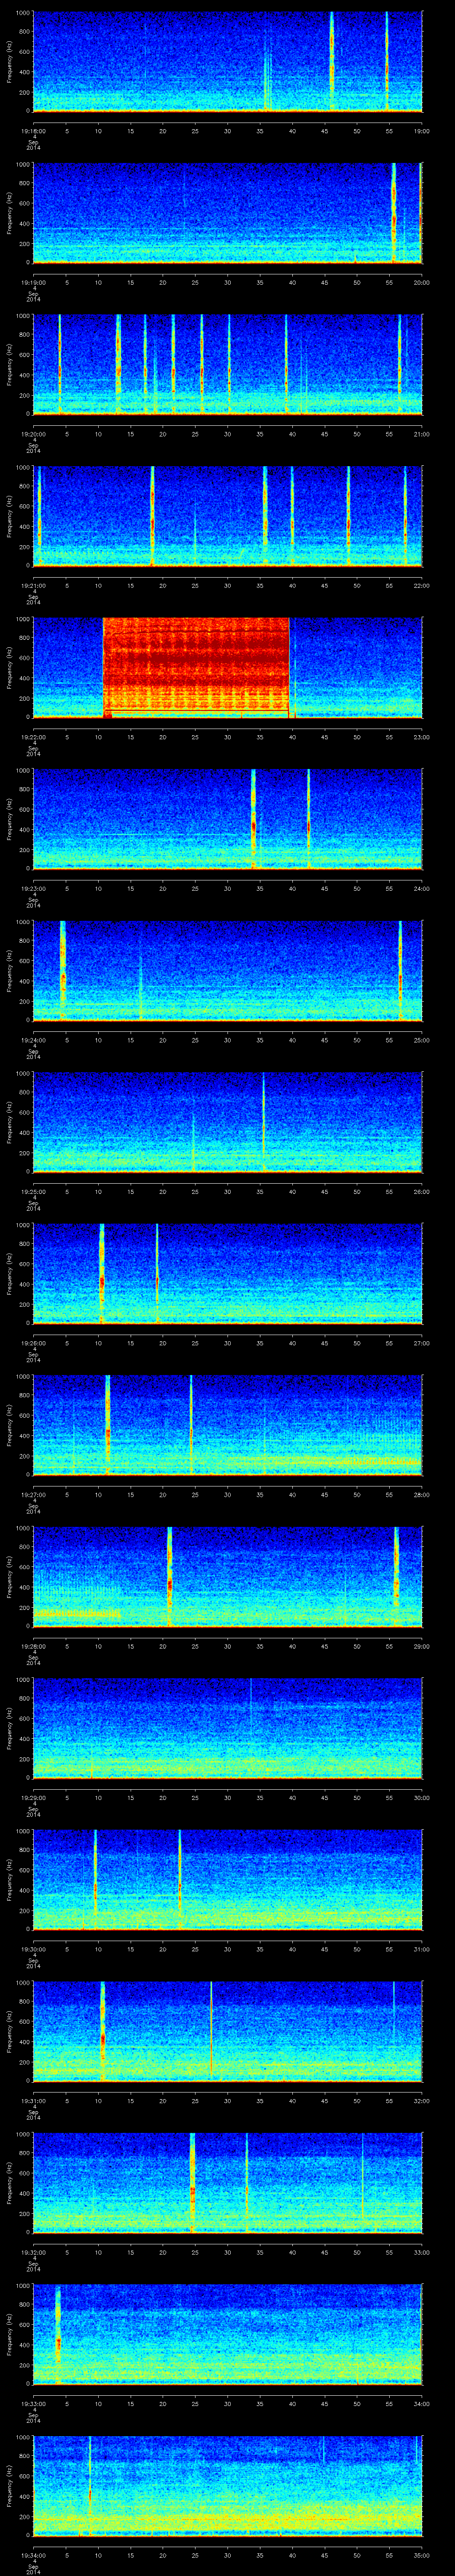Click the burst near 10 seconds in 19:31 panel
The image size is (455, 2576).
(x=102, y=2030)
